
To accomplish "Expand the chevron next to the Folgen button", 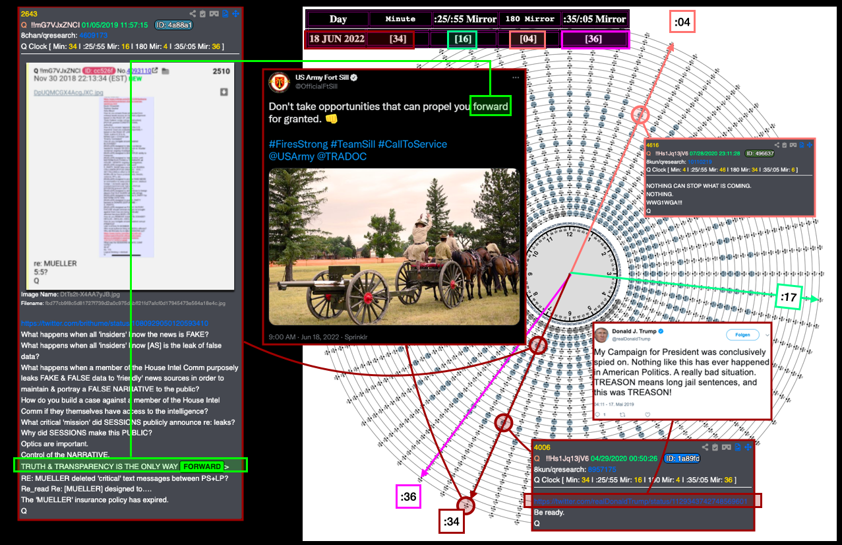I will [x=766, y=335].
